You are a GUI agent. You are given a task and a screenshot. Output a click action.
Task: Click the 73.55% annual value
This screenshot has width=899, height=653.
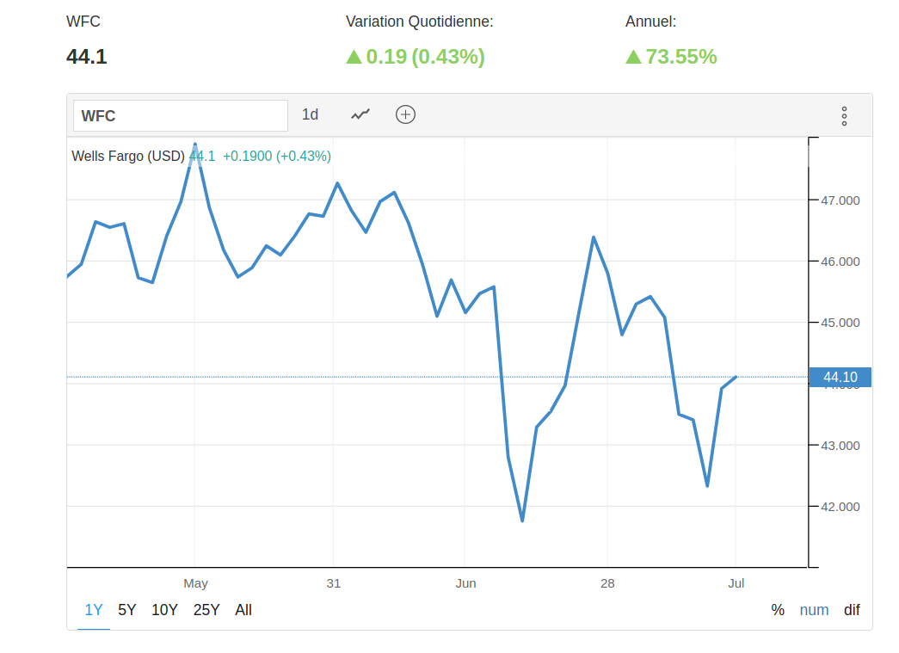681,58
